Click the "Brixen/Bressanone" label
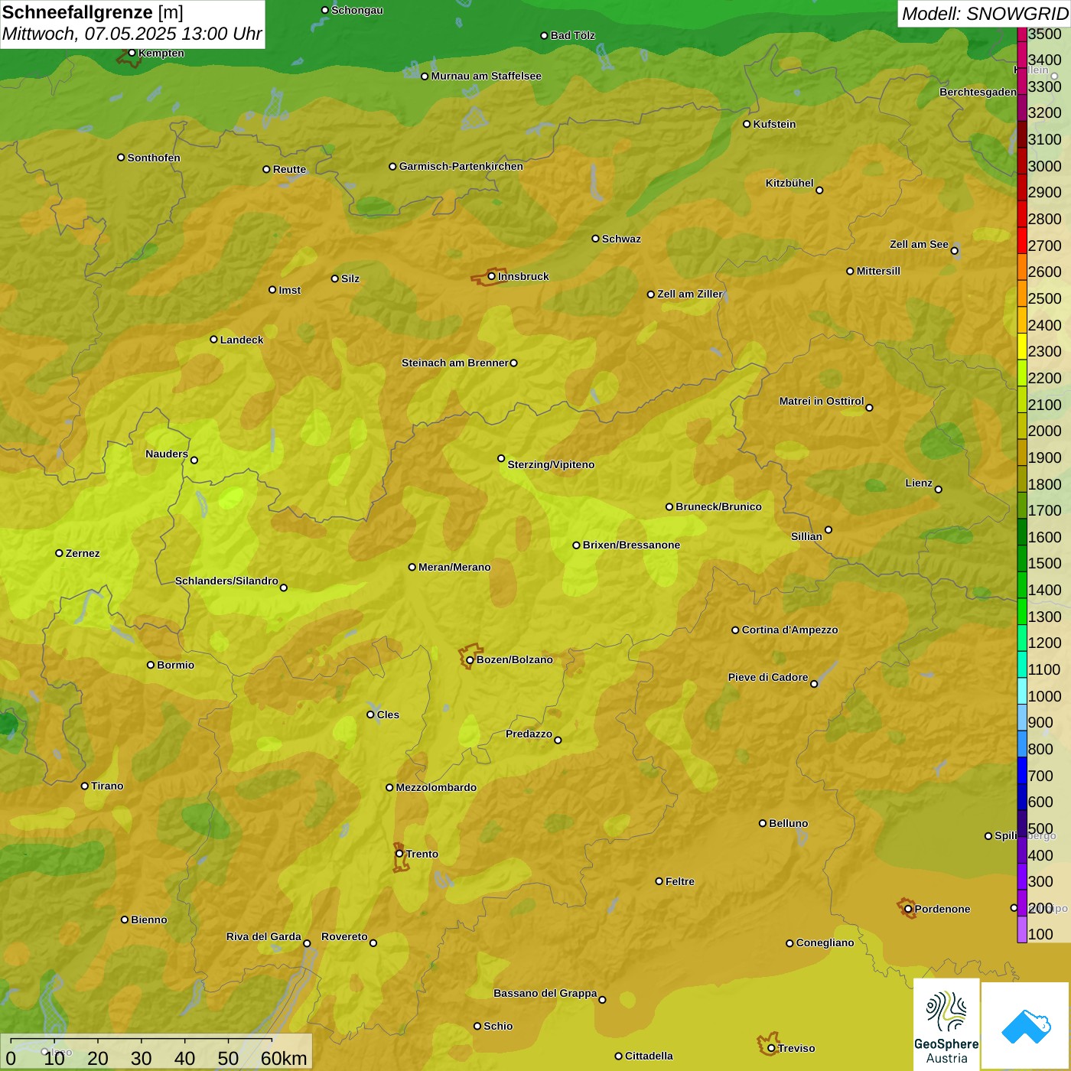This screenshot has height=1071, width=1071. 631,545
